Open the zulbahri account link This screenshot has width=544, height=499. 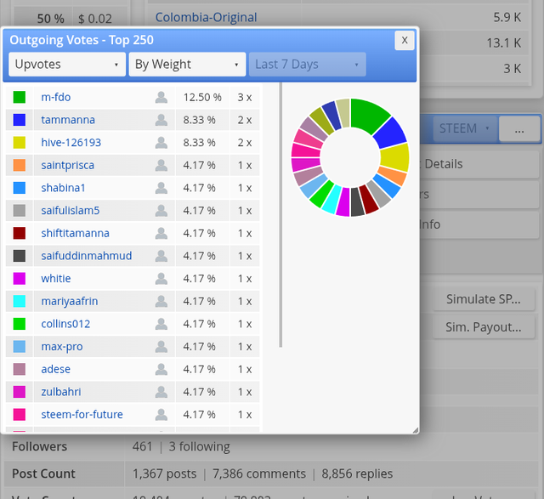click(x=61, y=392)
